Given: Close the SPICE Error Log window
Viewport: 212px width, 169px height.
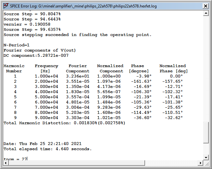Looking at the screenshot, I should click(205, 6).
